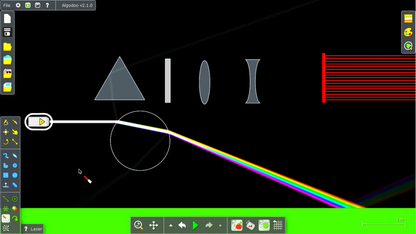Select the Sketch pencil tool

6,122
